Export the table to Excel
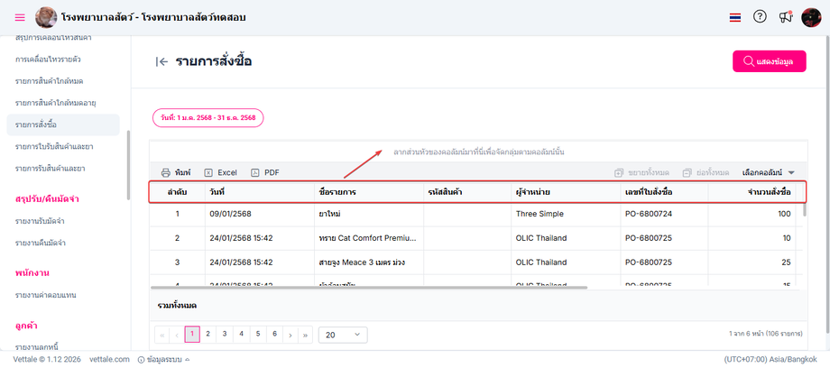Screen dimensions: 830x368 pos(221,172)
